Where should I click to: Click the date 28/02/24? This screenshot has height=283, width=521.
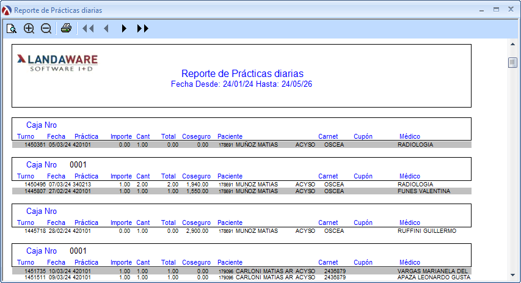(x=60, y=231)
